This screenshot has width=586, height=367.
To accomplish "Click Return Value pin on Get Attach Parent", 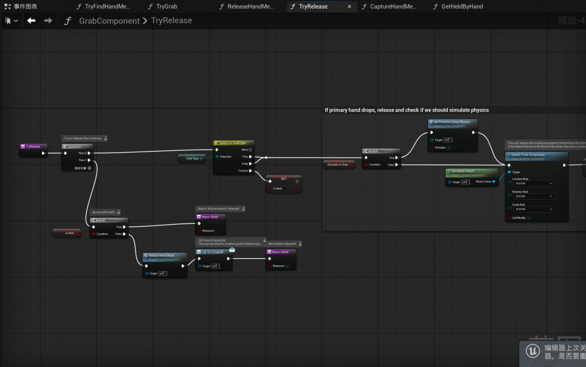I will point(496,182).
